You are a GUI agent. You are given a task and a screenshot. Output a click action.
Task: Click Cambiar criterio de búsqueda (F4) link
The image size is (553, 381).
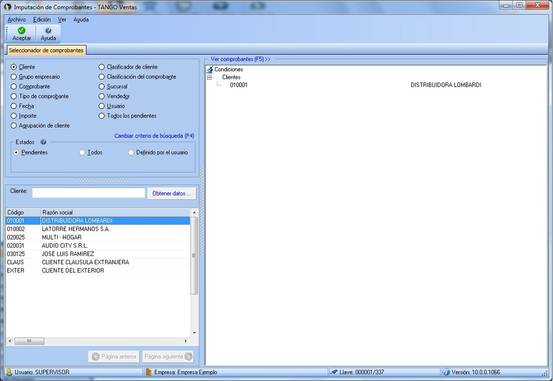point(154,136)
